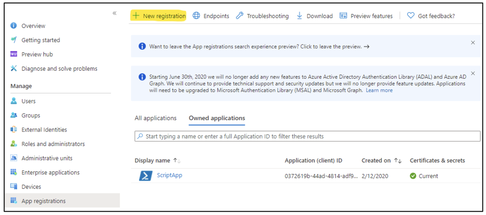
Task: Collapse the sidebar using the double chevron
Action: tap(114, 13)
